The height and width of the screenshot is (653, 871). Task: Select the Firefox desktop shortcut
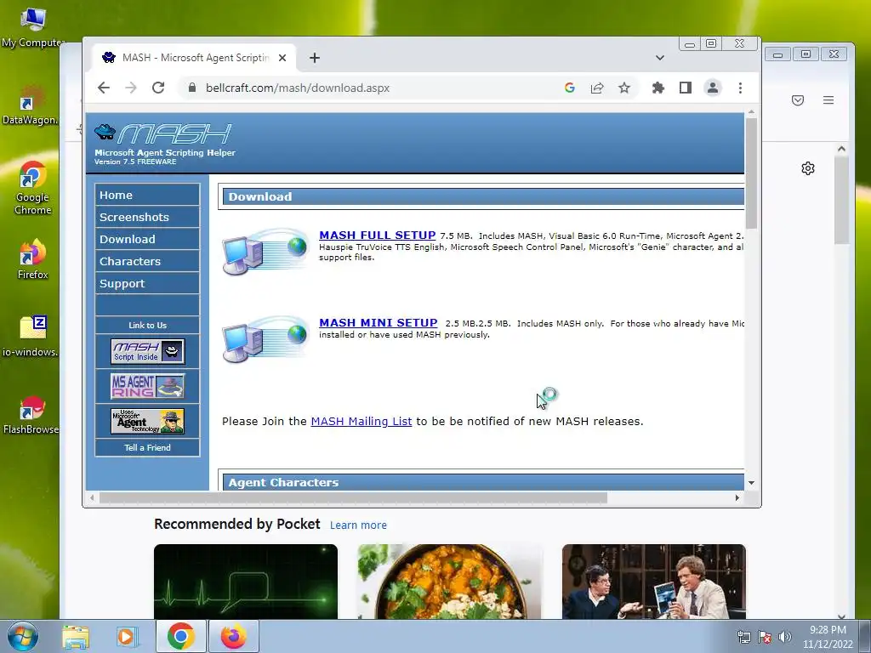tap(32, 259)
